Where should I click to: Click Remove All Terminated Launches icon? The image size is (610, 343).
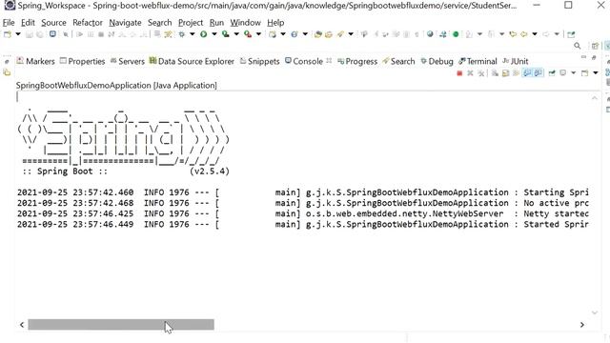coord(481,73)
